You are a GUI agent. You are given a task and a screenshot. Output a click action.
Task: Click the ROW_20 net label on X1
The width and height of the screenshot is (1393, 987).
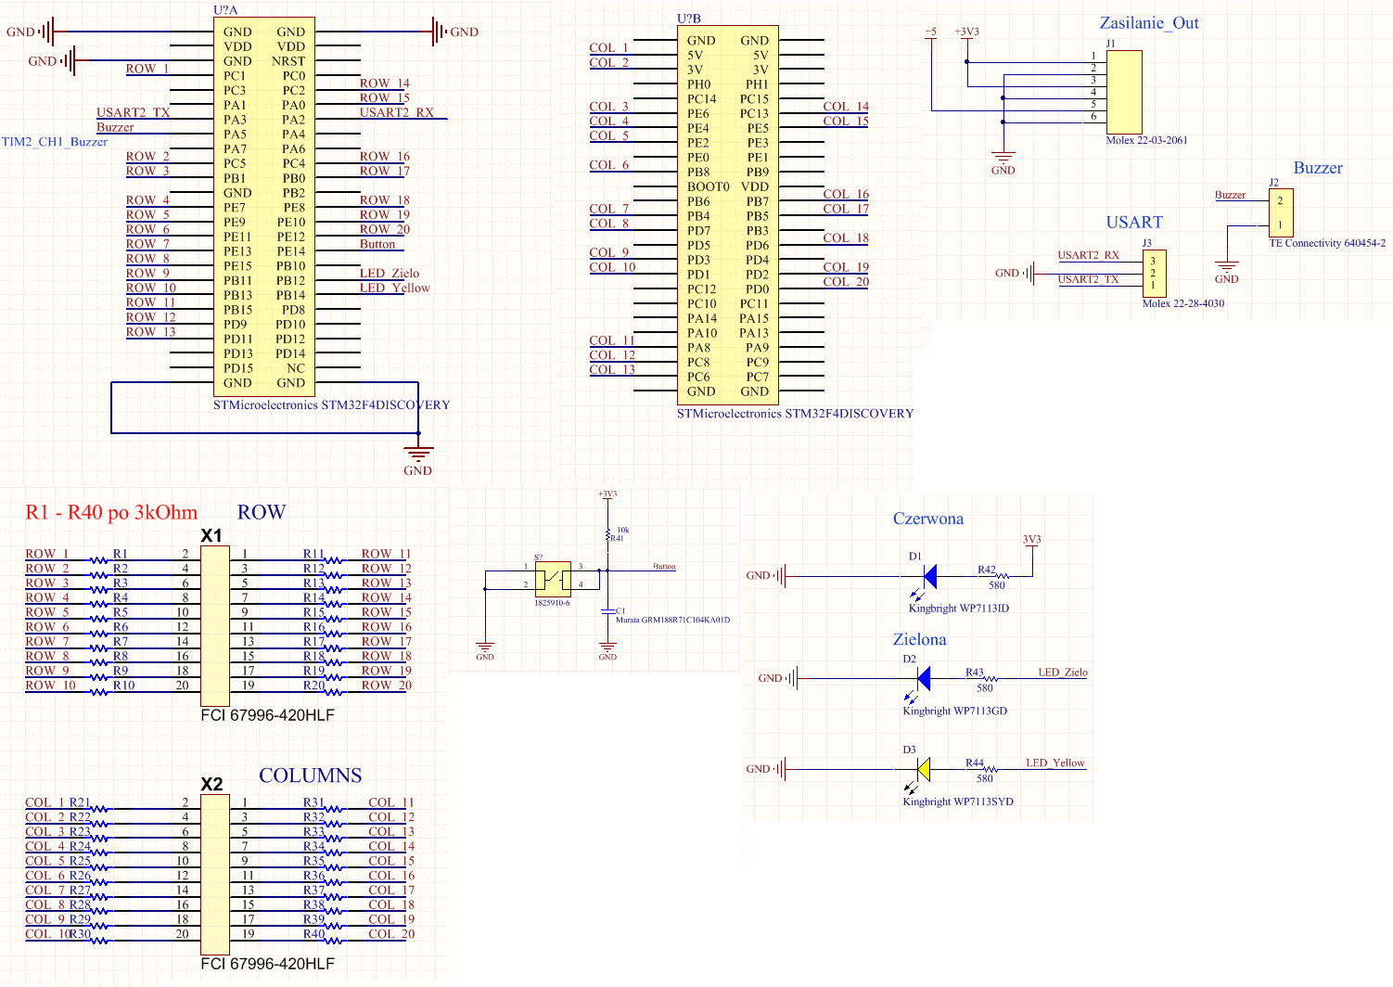coord(385,686)
